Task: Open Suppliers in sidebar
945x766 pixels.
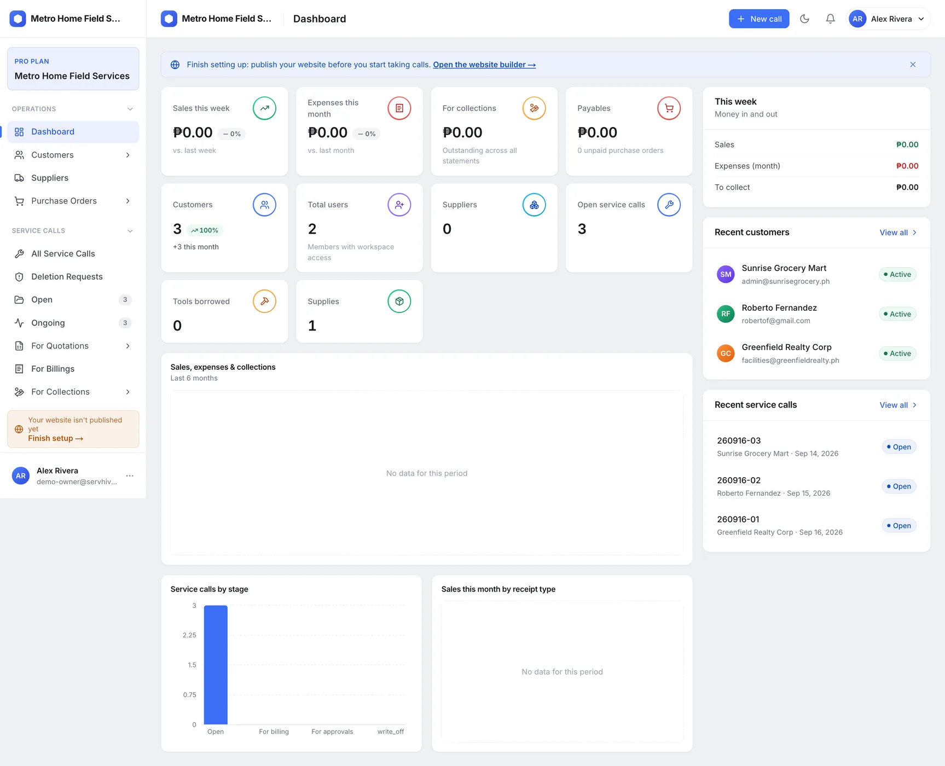Action: 73,178
